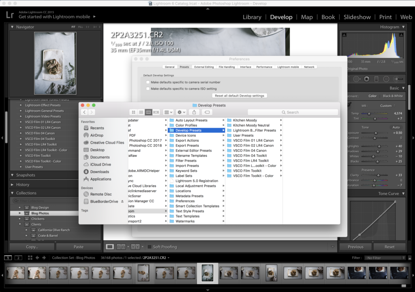Go forward in Finder window

[91, 112]
